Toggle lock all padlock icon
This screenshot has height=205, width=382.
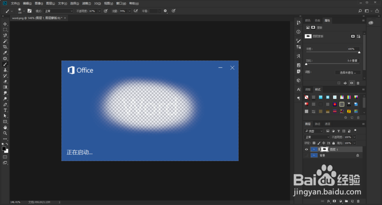click(333, 143)
